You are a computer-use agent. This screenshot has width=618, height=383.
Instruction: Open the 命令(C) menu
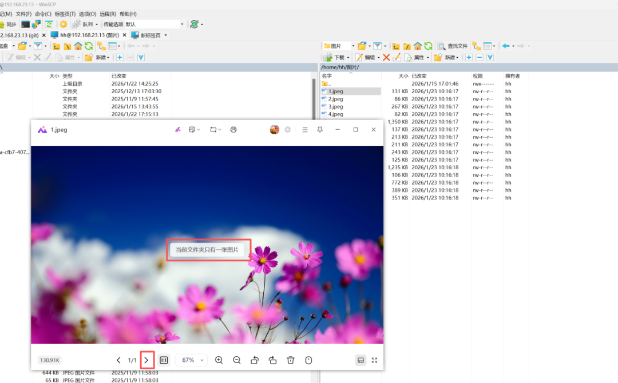point(43,14)
